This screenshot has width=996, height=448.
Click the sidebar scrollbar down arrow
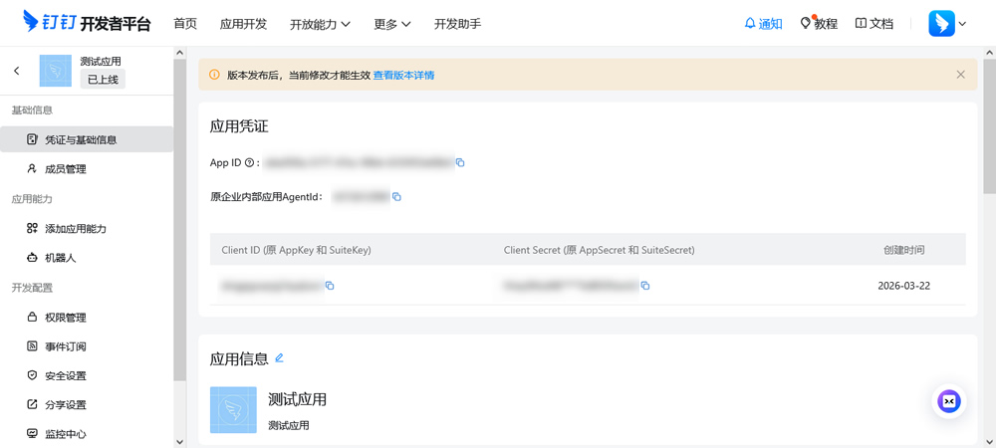(x=179, y=440)
